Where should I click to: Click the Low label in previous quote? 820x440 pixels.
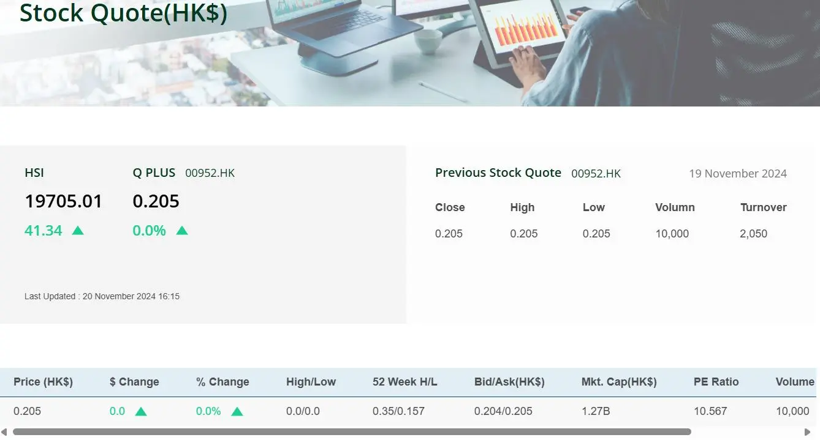click(594, 207)
